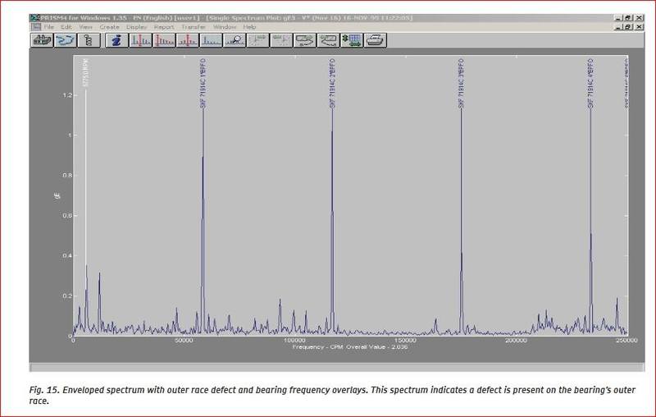Click the blue information 'i' icon
Image resolution: width=656 pixels, height=417 pixels.
tap(117, 39)
